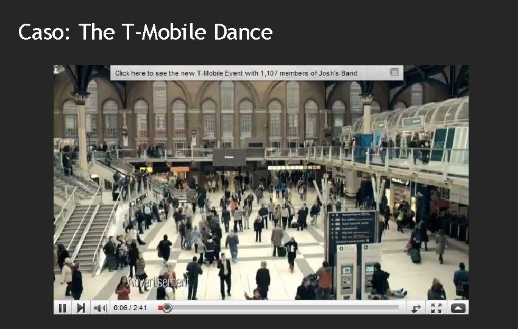Close the annotation banner icon
This screenshot has height=329, width=518.
point(394,72)
